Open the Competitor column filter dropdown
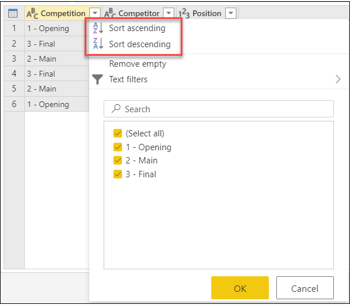 (168, 13)
